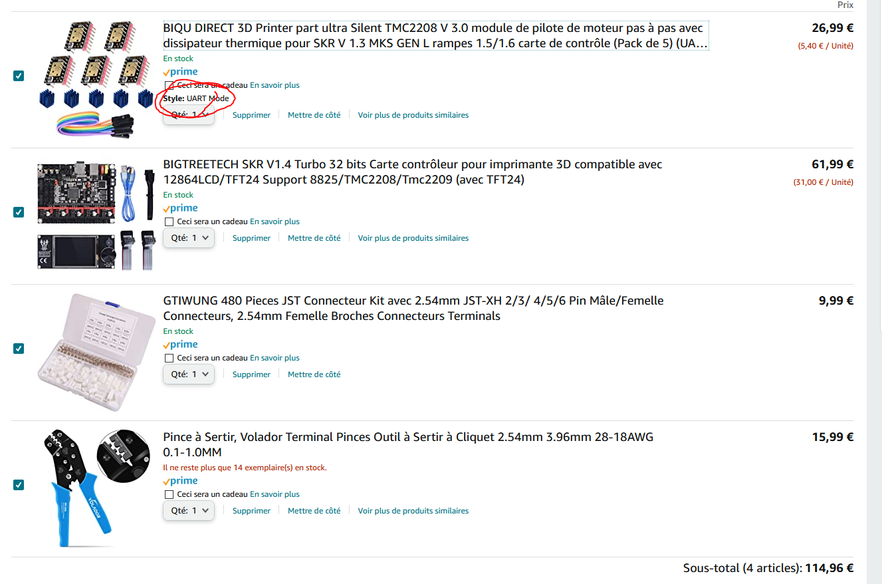Click the page's vertical scrollbar
The width and height of the screenshot is (882, 584).
click(x=875, y=292)
